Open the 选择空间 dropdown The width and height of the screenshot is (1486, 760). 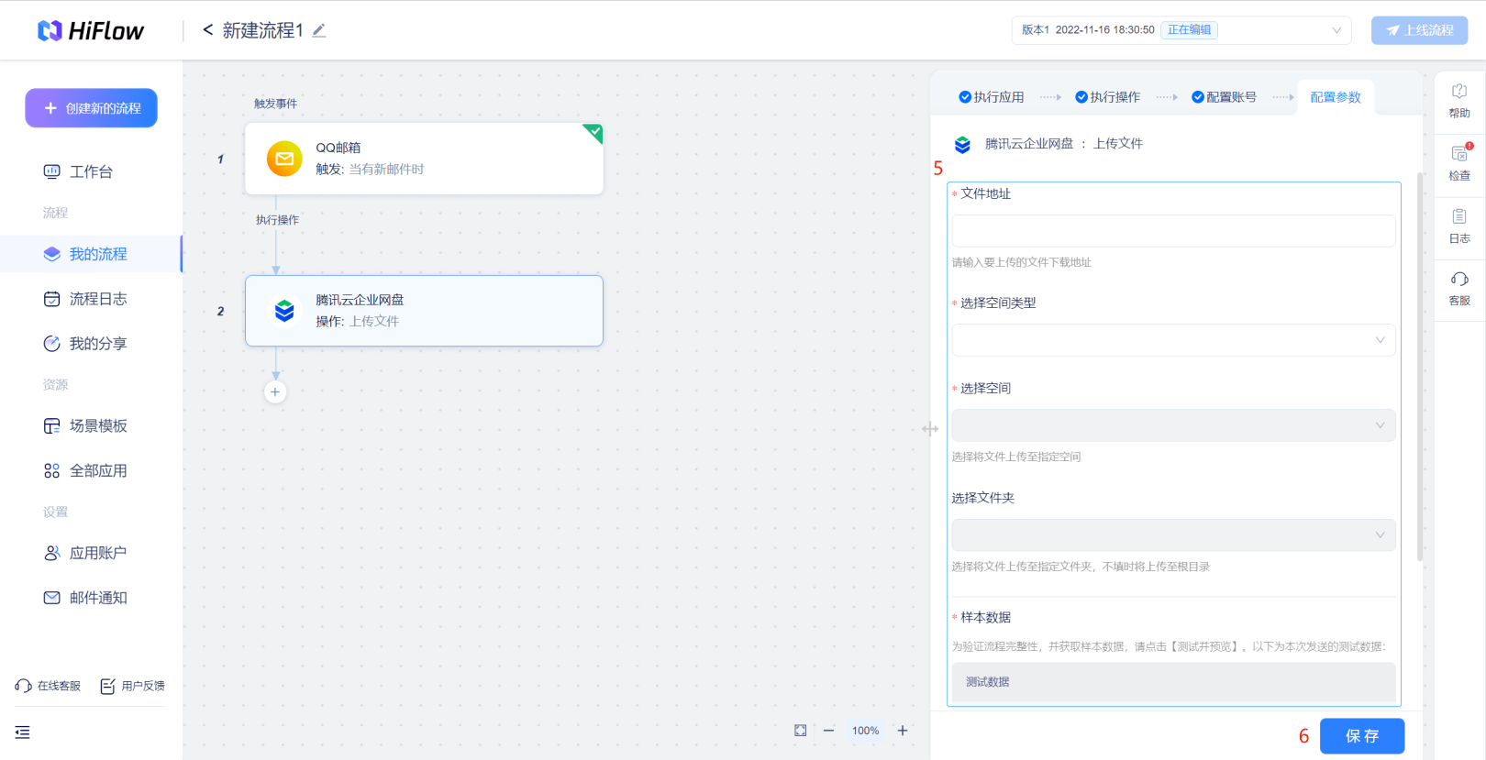coord(1173,425)
